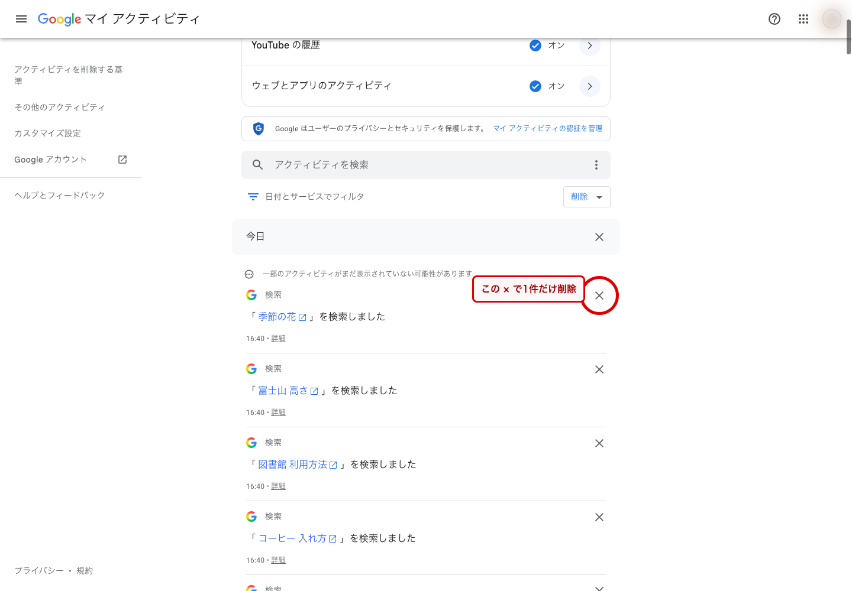Click the external link icon after 図書館 利用方法
The image size is (852, 591).
[x=333, y=465]
